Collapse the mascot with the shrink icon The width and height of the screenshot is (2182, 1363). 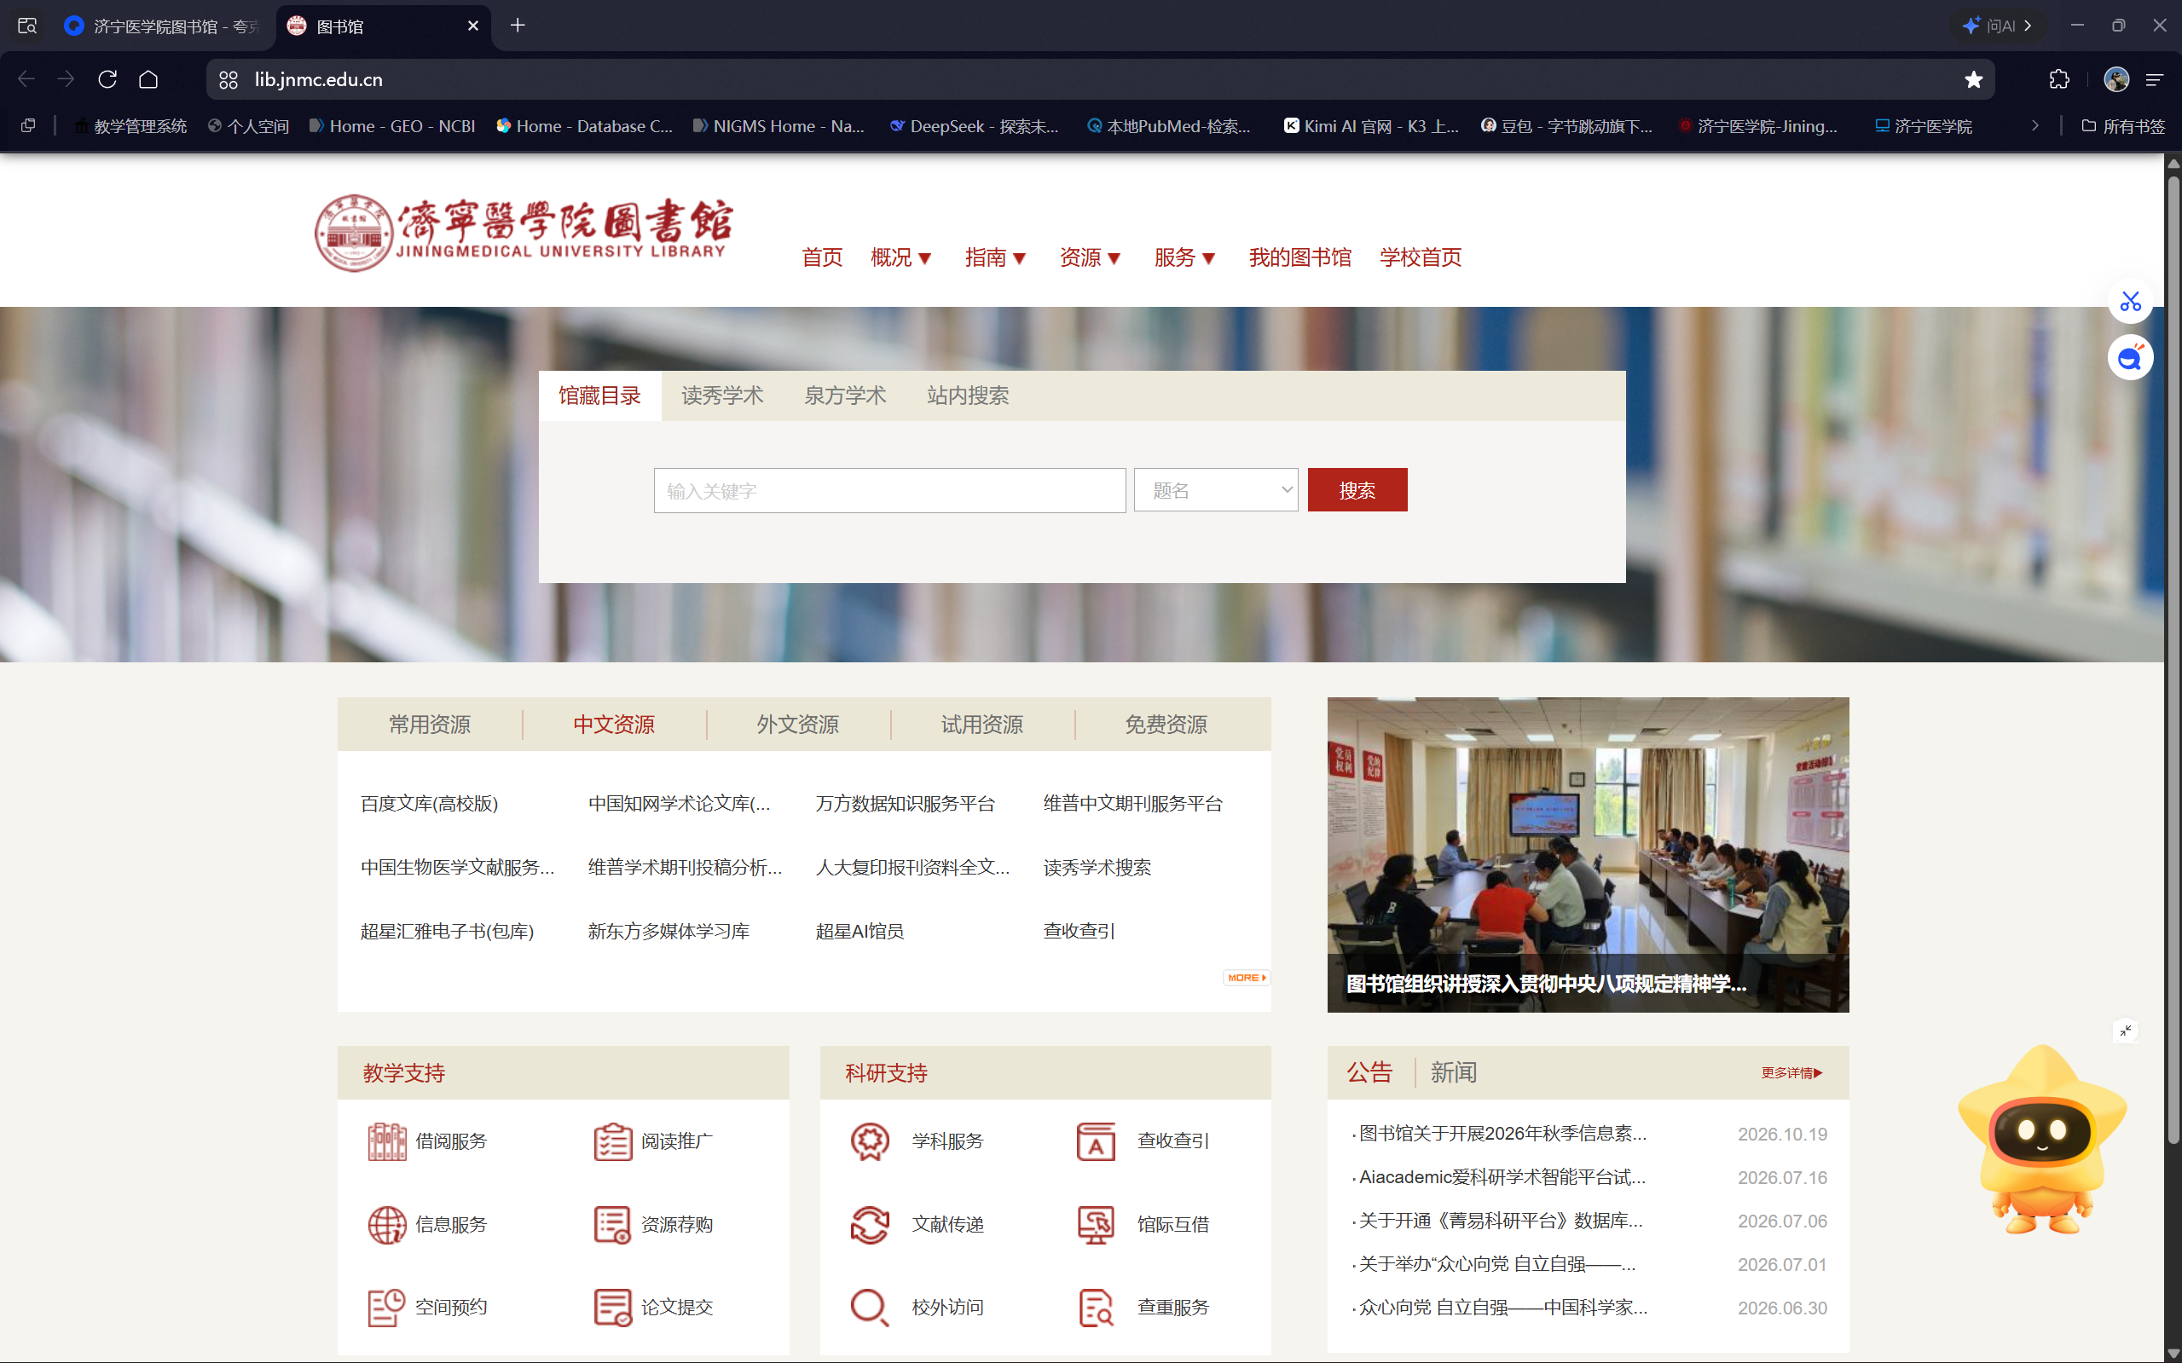tap(2125, 1031)
